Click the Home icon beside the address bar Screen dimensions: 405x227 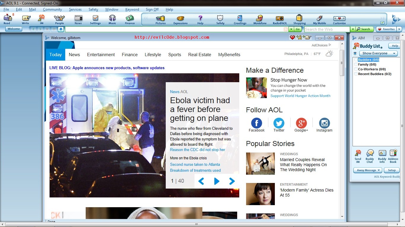coord(61,29)
